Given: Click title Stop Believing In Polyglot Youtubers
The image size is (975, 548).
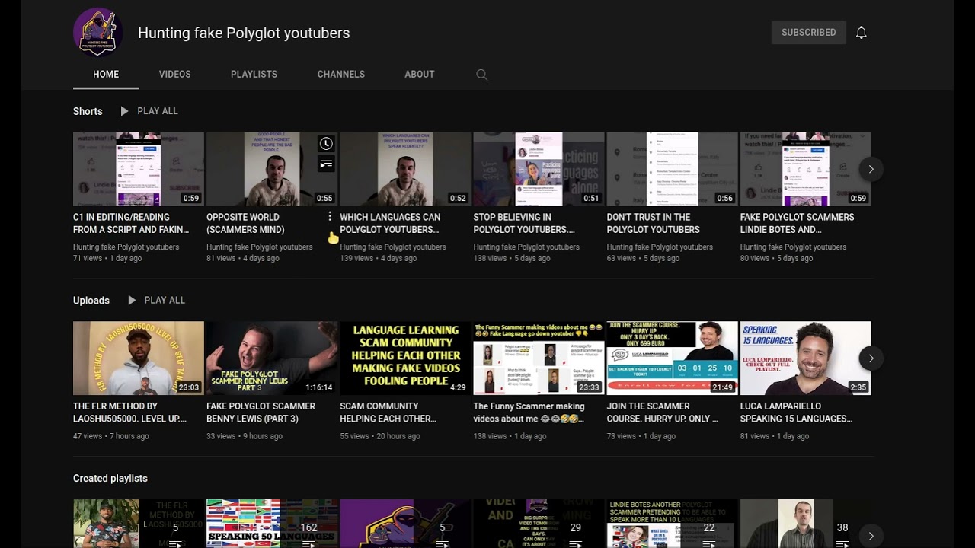Looking at the screenshot, I should (x=524, y=223).
